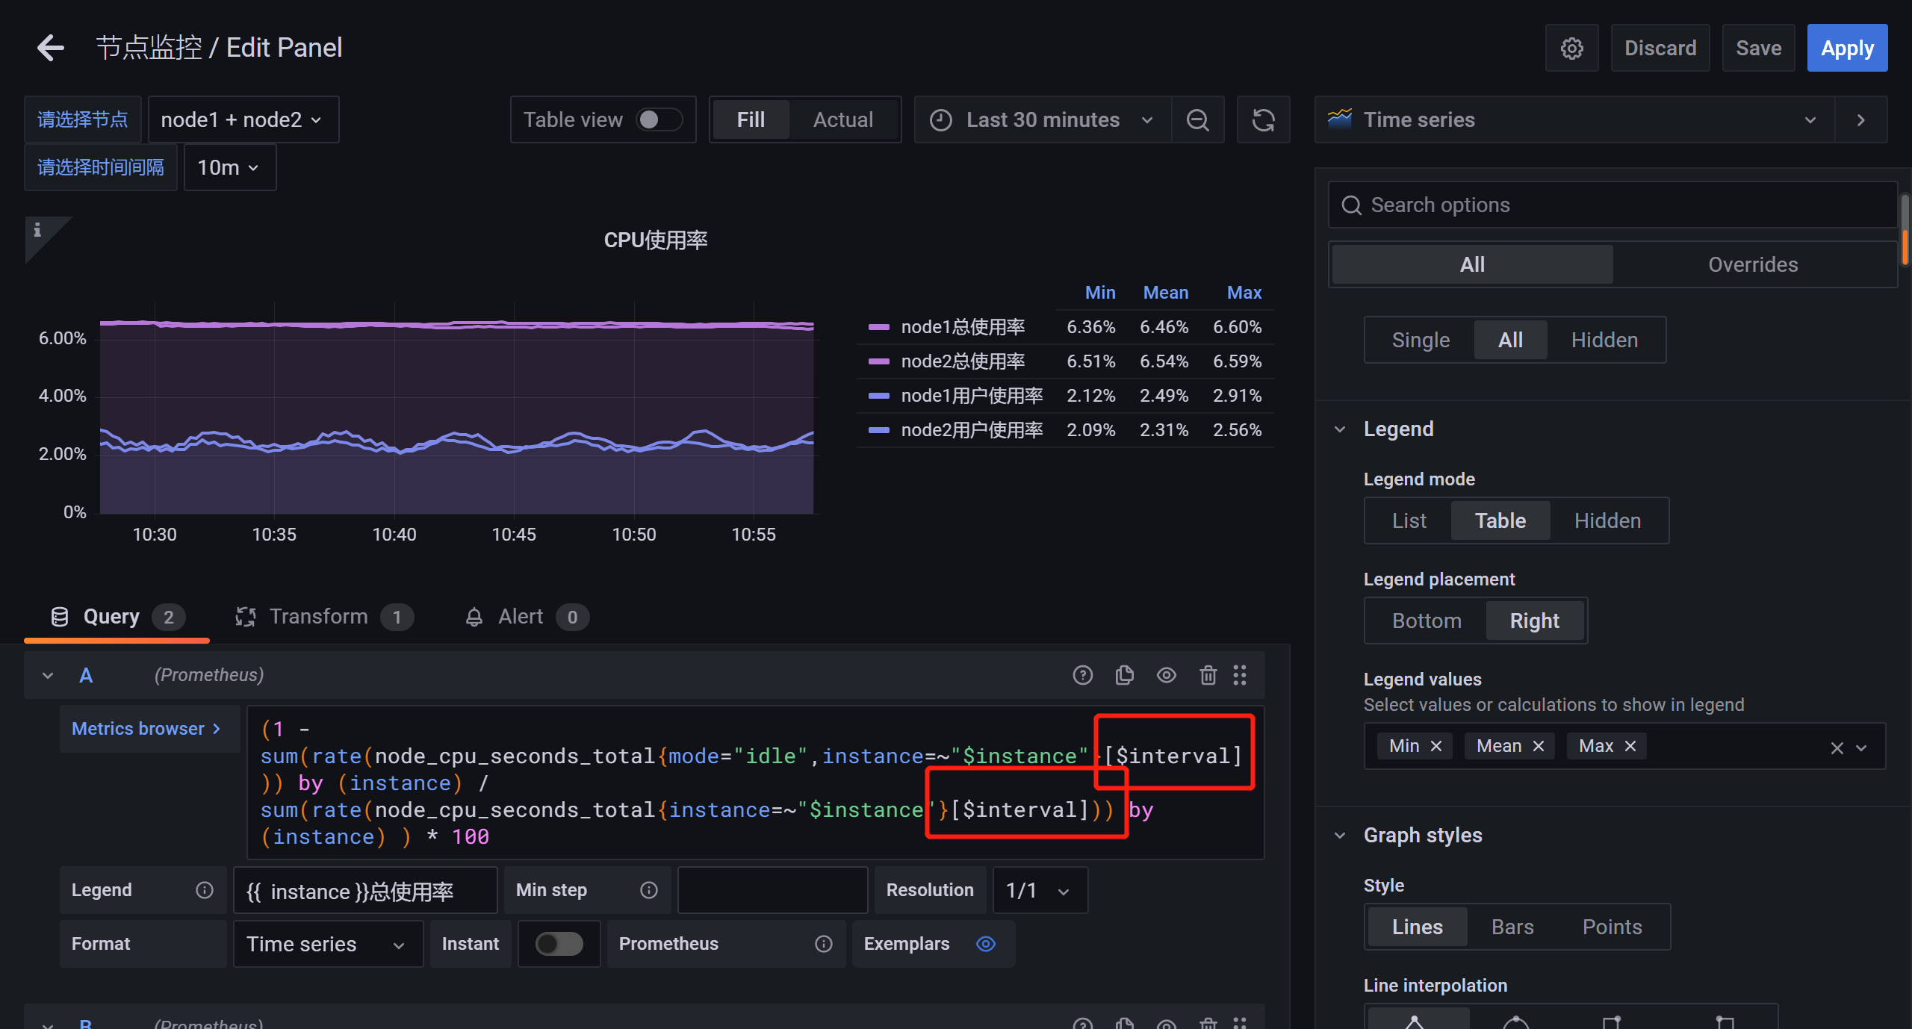Click the Discard button
The width and height of the screenshot is (1912, 1029).
pyautogui.click(x=1659, y=47)
